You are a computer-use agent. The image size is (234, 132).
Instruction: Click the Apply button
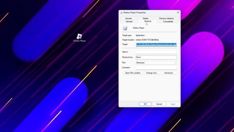173,104
